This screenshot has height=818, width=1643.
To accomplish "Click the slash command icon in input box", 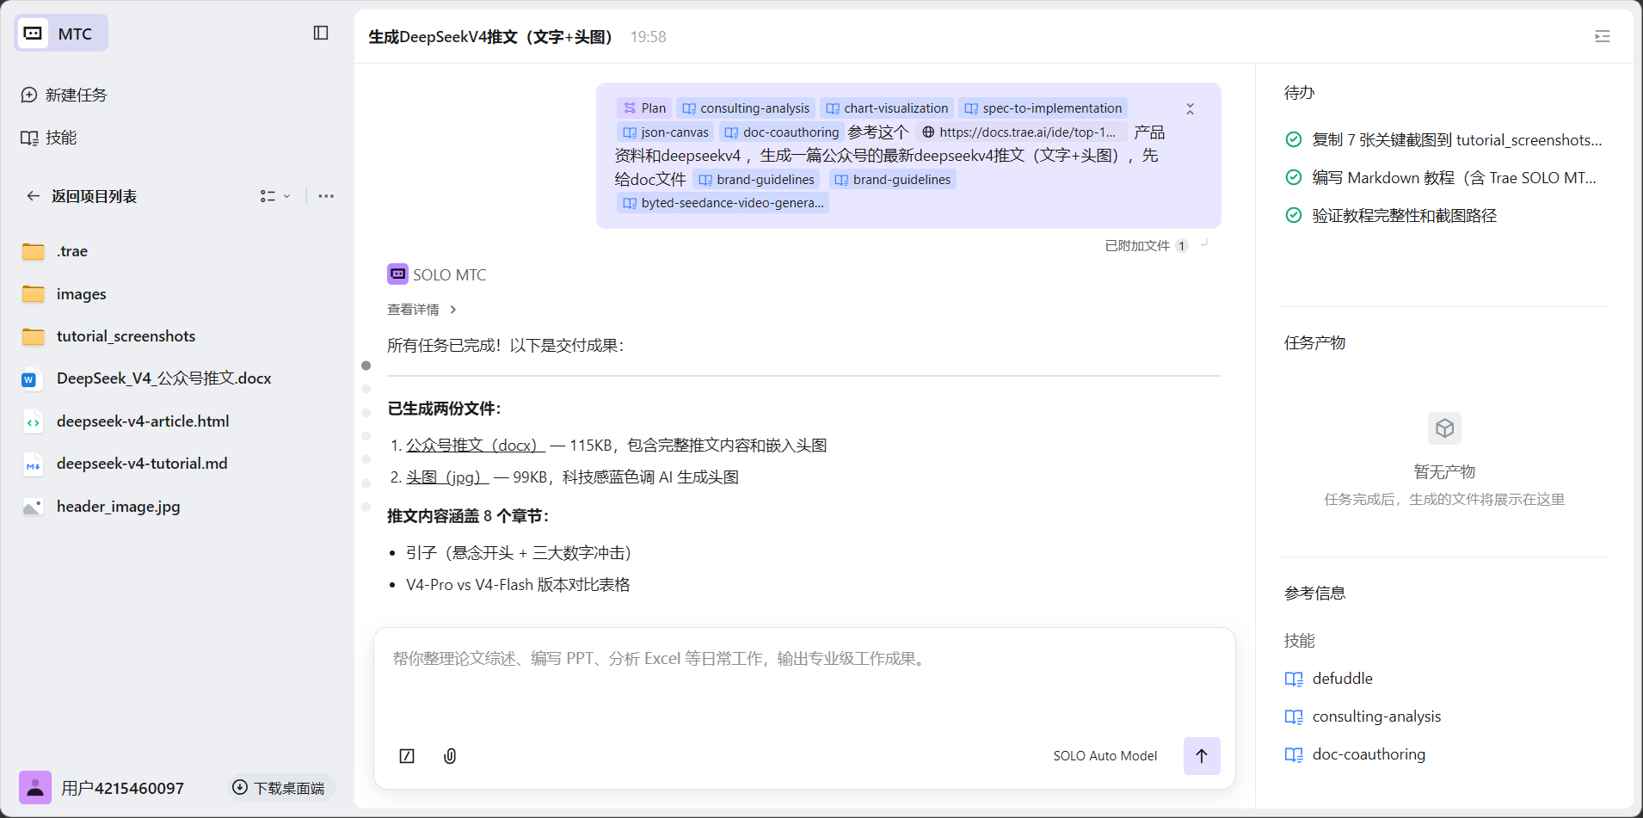I will [x=407, y=756].
